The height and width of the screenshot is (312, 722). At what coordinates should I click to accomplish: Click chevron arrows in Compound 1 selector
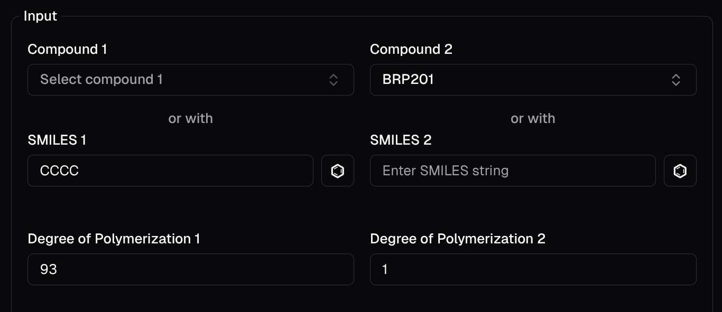click(x=334, y=80)
